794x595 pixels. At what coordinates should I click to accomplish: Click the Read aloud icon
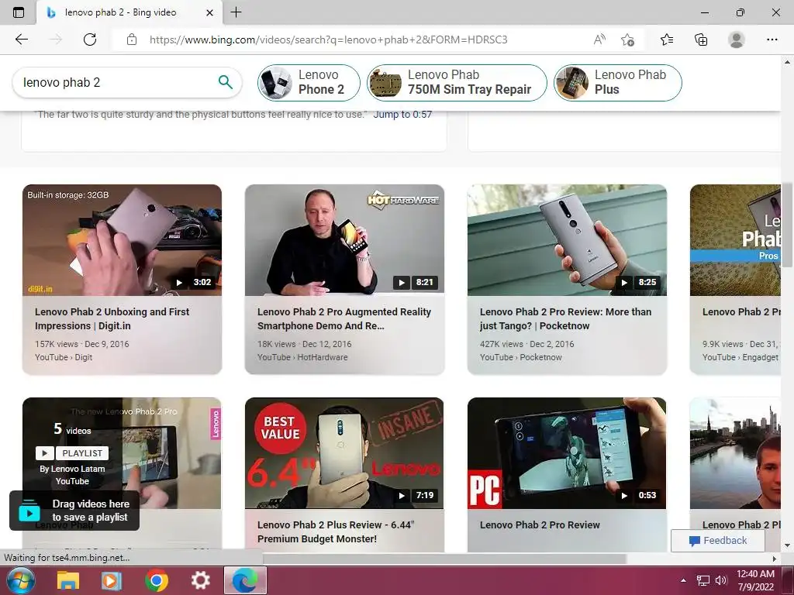(x=599, y=40)
